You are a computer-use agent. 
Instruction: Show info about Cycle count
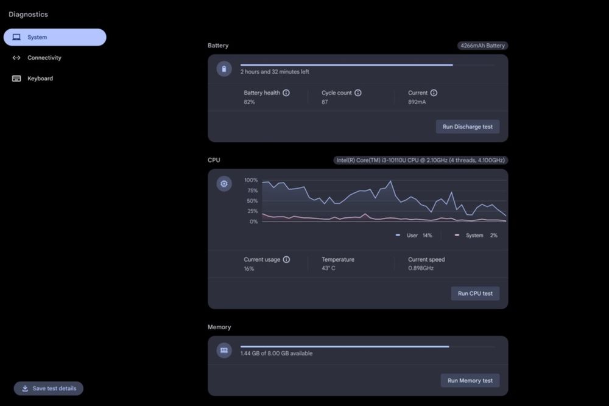click(x=358, y=93)
